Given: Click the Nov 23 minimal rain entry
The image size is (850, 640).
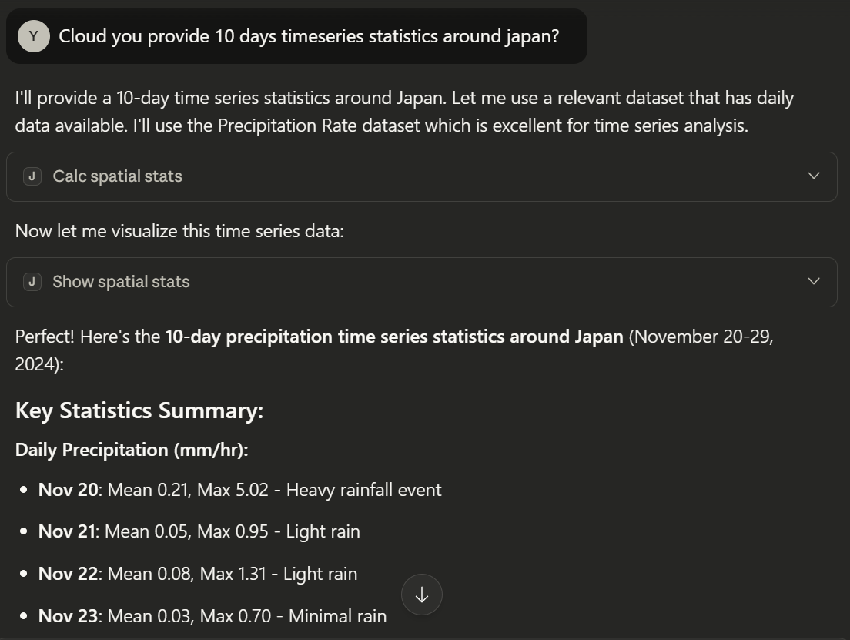Looking at the screenshot, I should [212, 615].
